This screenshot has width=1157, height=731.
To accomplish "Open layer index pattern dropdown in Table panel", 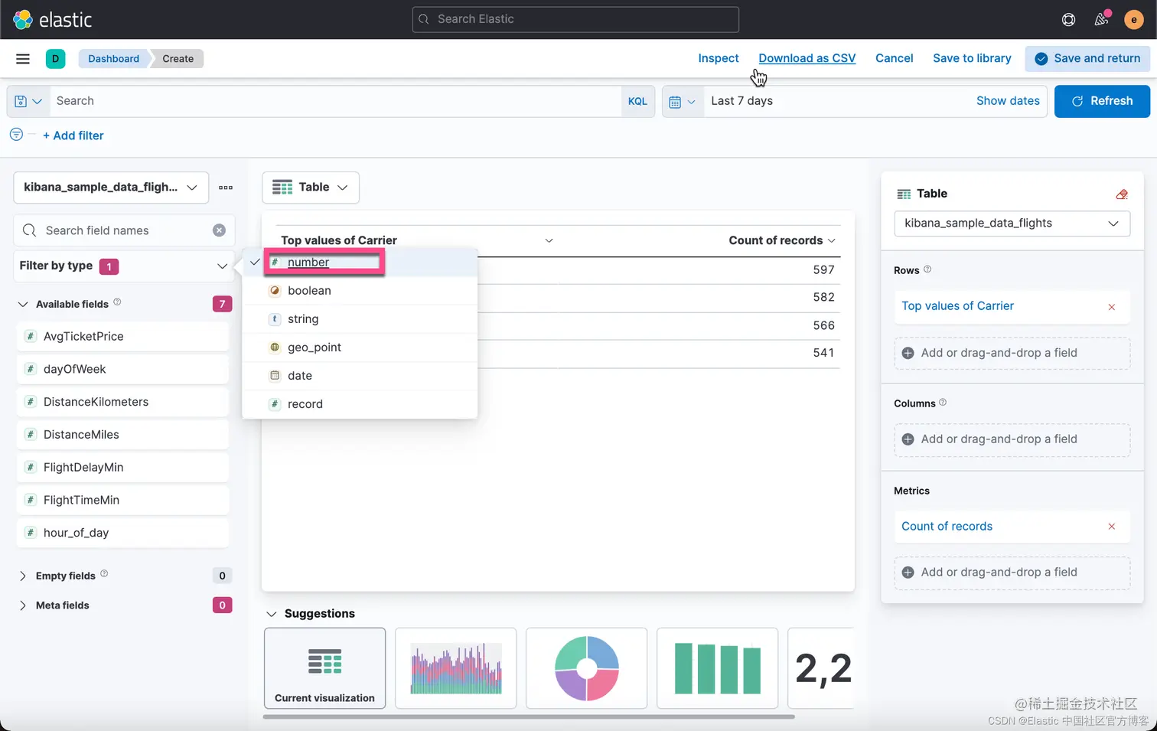I will tap(1012, 224).
